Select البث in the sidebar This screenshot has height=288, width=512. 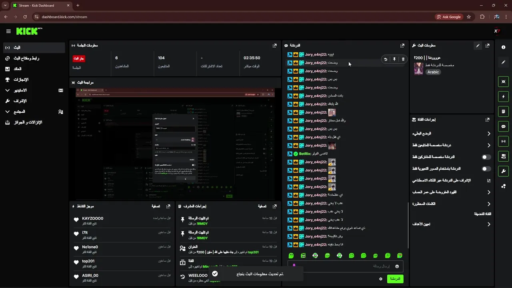(34, 48)
